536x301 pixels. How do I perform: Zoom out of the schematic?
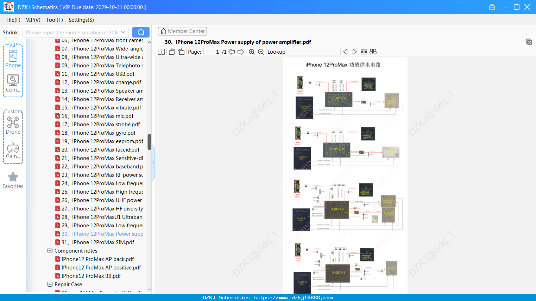coord(261,52)
